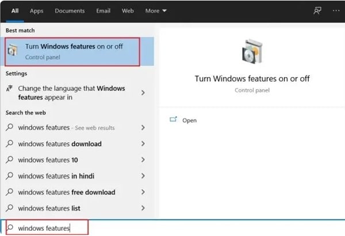Expand arrow for 'Change the language' setting
The width and height of the screenshot is (345, 236).
click(x=143, y=93)
